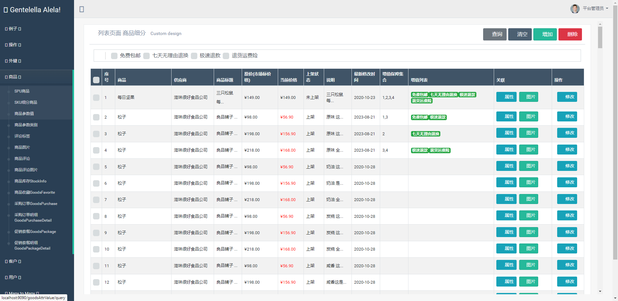Click the inner scrollbar down arrow
The width and height of the screenshot is (618, 301).
click(600, 291)
